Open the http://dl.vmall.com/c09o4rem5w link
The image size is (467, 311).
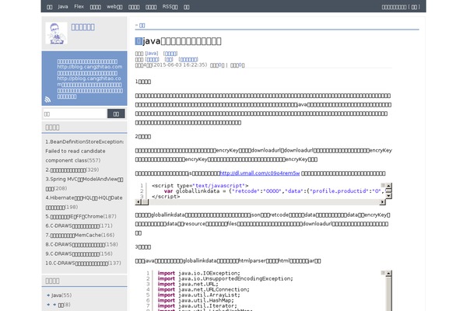pyautogui.click(x=259, y=173)
